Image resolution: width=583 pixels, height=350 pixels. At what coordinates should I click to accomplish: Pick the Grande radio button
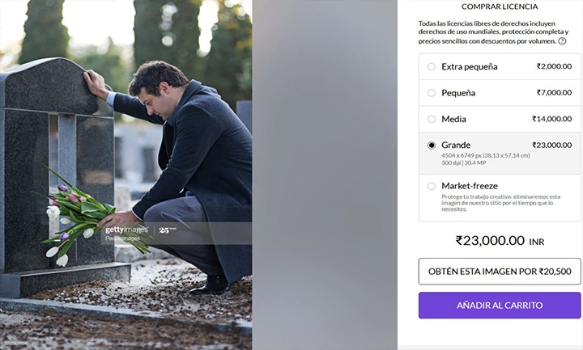(432, 145)
